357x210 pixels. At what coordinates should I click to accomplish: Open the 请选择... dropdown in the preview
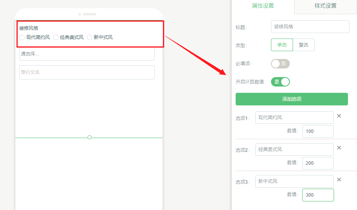[87, 54]
